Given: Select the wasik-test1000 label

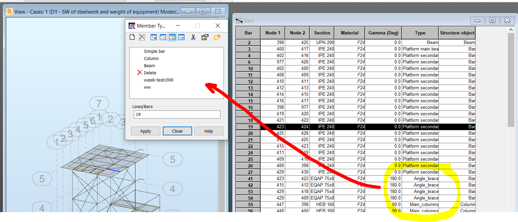Looking at the screenshot, I should (158, 80).
